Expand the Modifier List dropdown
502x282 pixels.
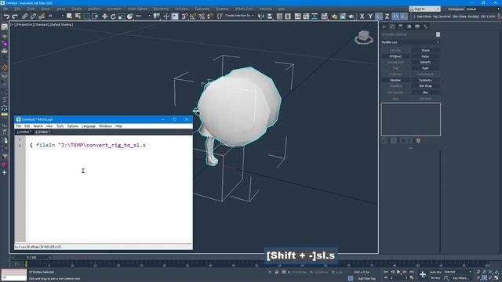click(410, 42)
